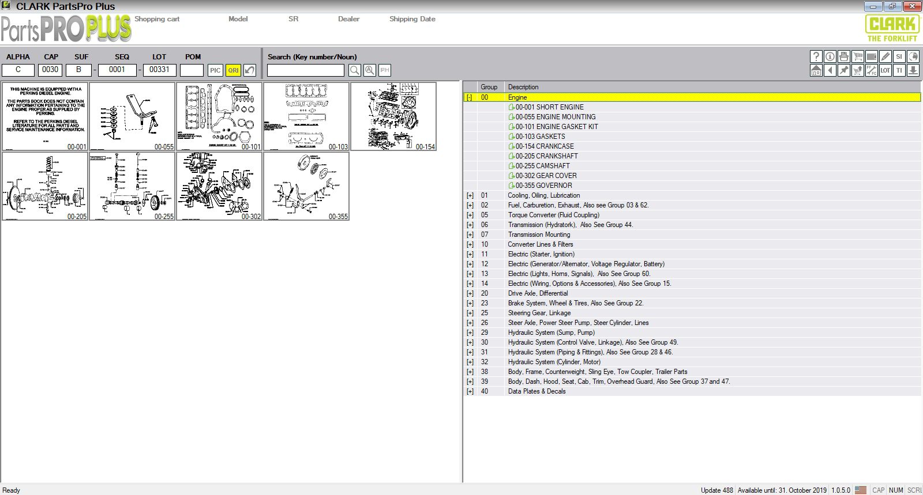923x495 pixels.
Task: Click the undo arrow icon
Action: 250,70
